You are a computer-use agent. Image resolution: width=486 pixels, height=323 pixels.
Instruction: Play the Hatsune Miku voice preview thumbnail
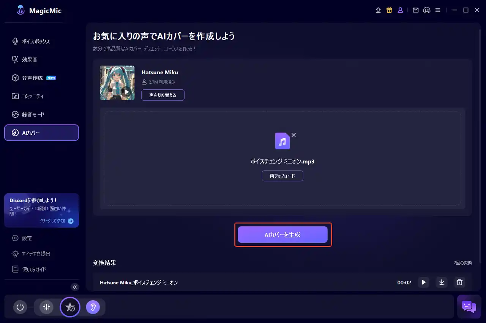click(126, 92)
